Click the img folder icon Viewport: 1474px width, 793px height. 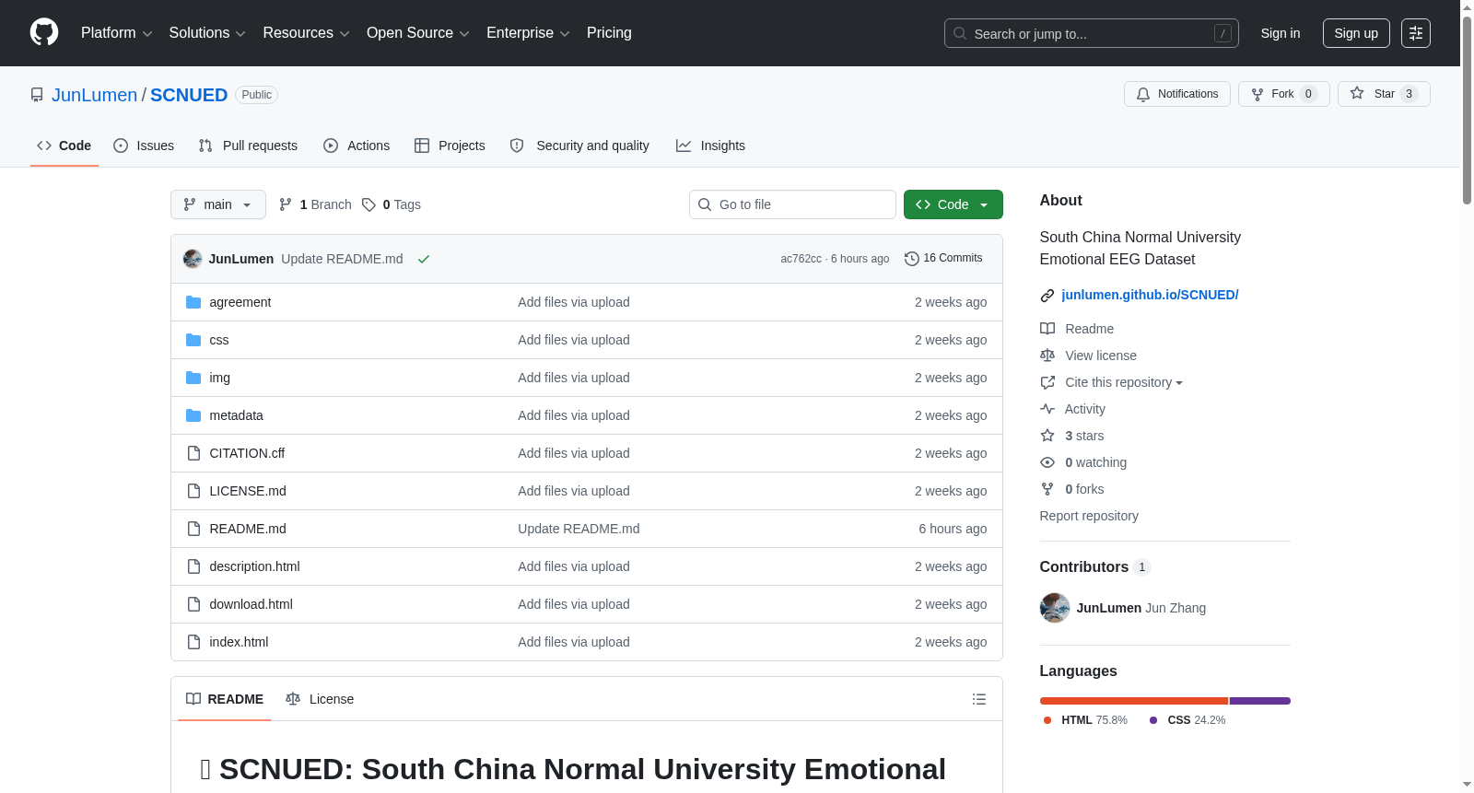(193, 378)
